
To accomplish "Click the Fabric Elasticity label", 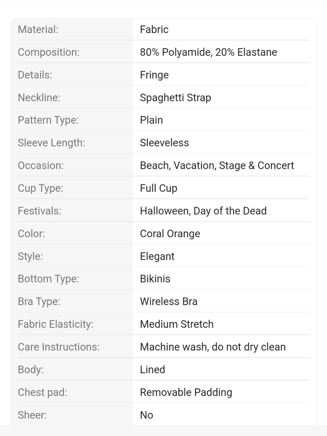I will [x=55, y=324].
